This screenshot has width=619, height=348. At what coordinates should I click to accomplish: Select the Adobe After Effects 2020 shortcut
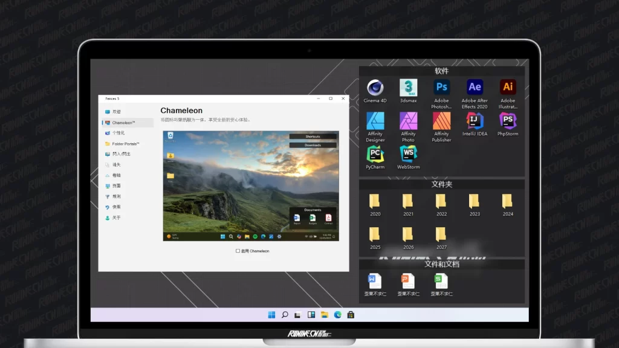point(475,88)
